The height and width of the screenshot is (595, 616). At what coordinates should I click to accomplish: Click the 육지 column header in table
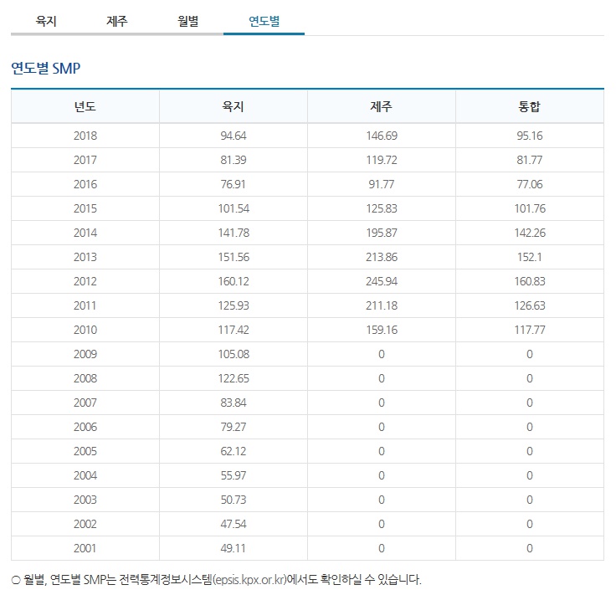pos(233,106)
